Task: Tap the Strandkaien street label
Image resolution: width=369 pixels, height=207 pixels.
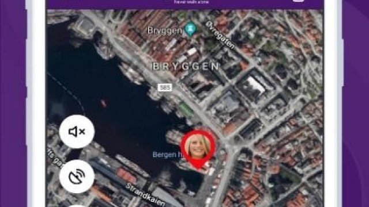Action: tap(145, 194)
